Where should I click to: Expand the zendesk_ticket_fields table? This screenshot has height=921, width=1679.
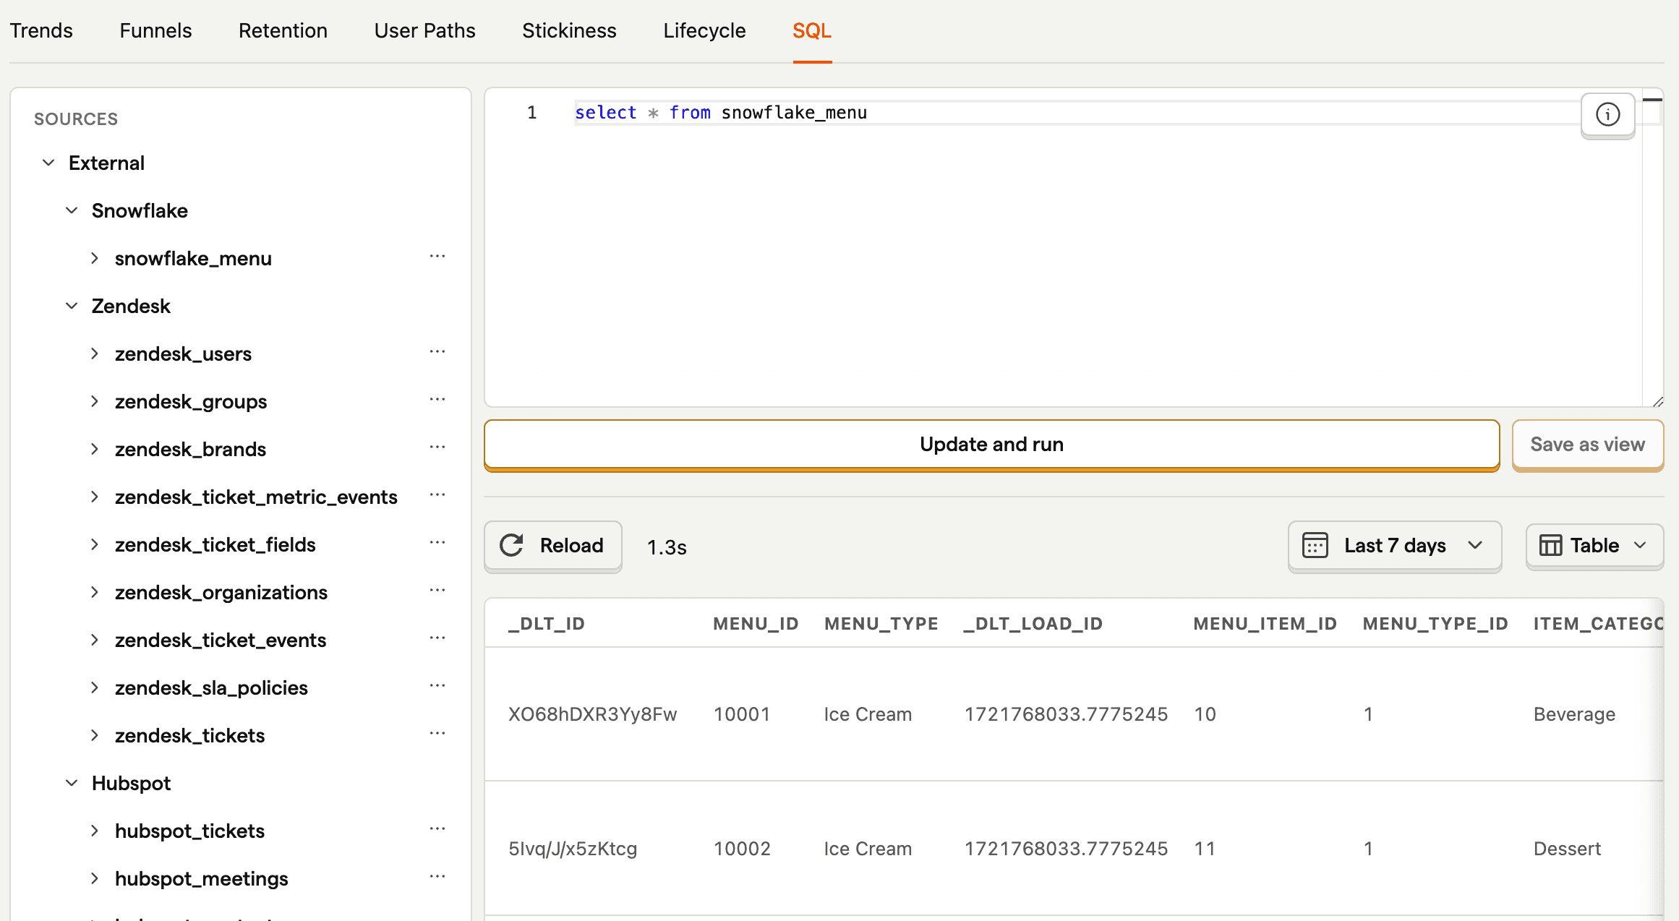point(95,544)
